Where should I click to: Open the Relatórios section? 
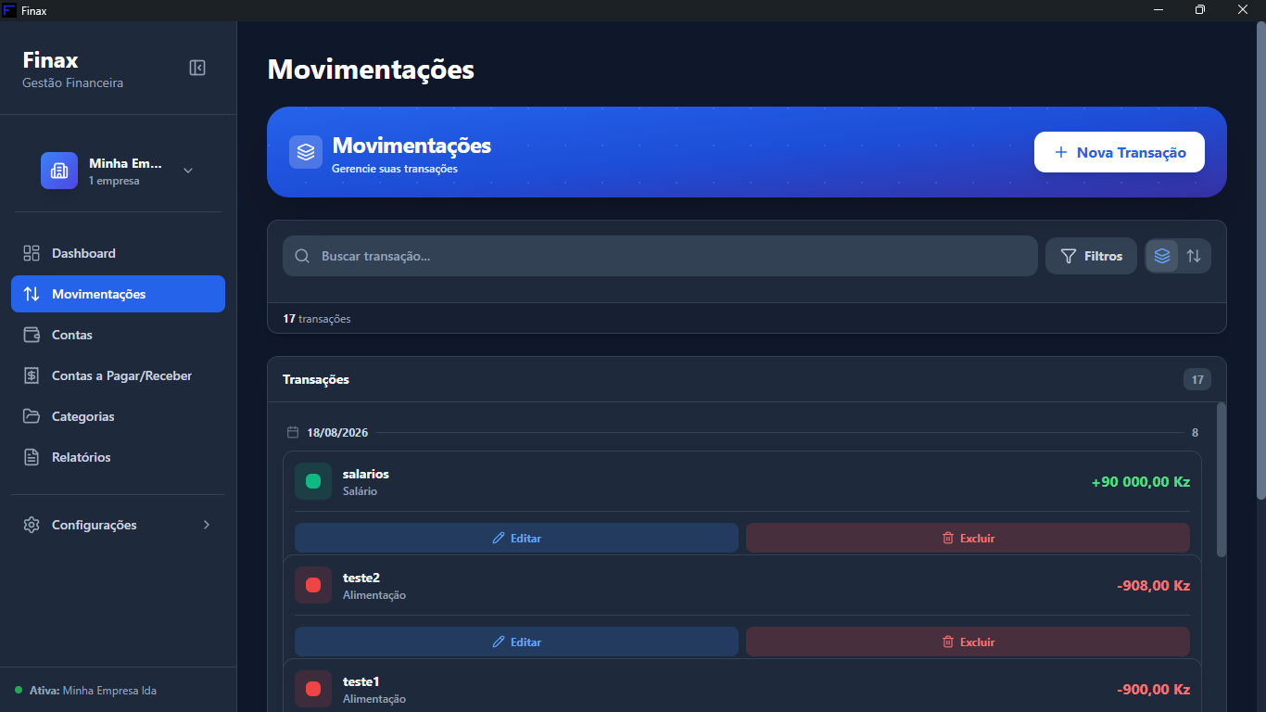click(x=118, y=457)
